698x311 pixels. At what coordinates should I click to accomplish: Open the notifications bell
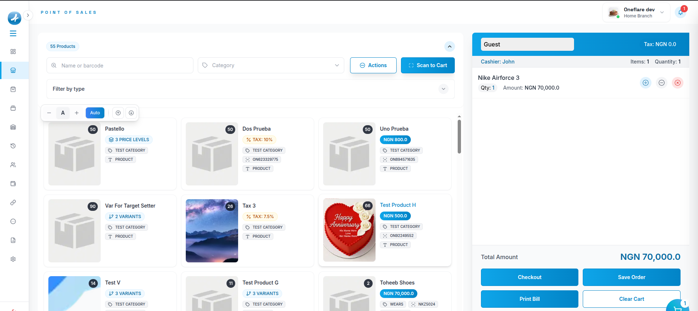tap(681, 12)
